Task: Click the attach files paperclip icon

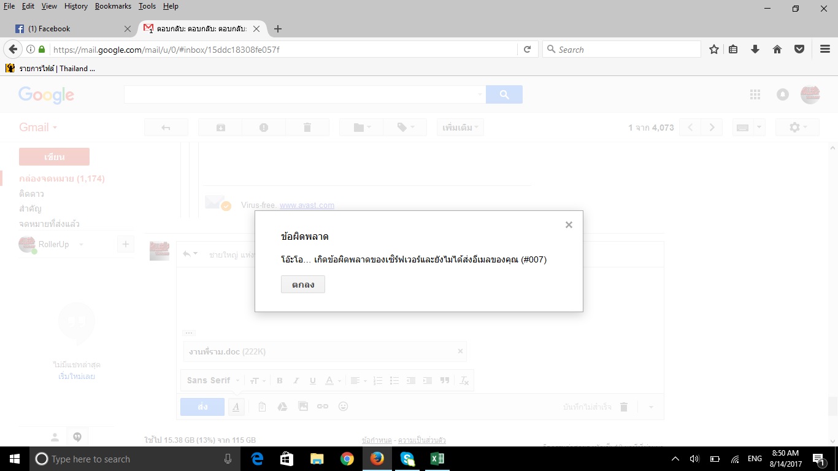Action: 262,407
